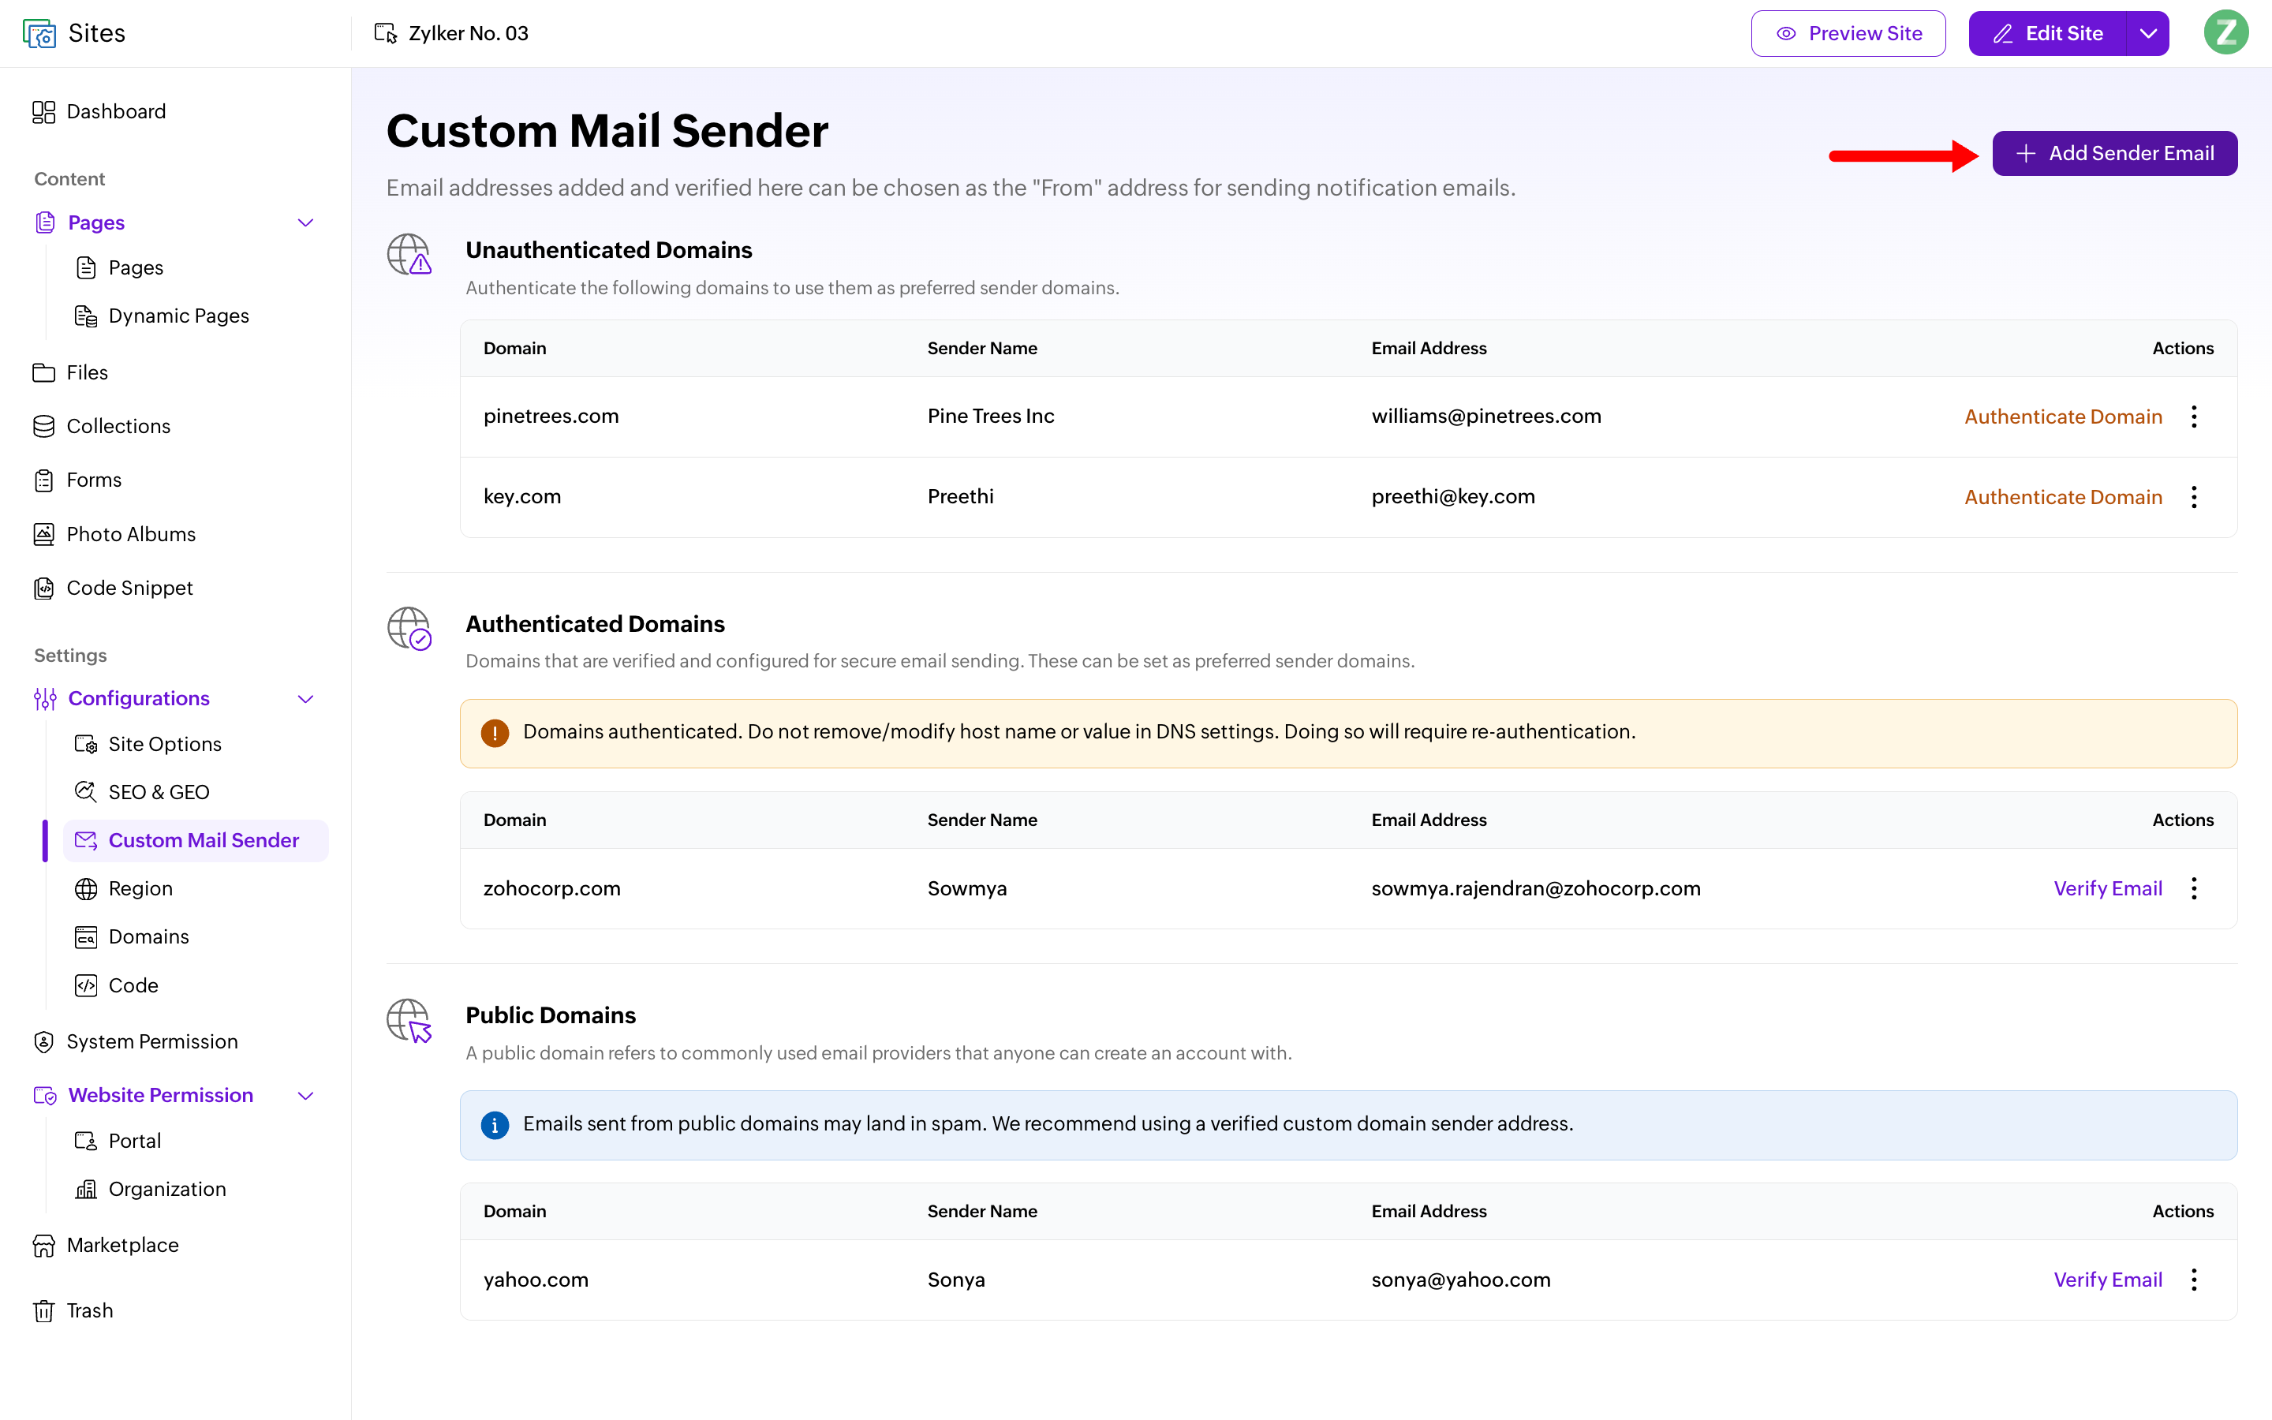Verify Email for sonya@yahoo.com
2272x1420 pixels.
pos(2108,1279)
